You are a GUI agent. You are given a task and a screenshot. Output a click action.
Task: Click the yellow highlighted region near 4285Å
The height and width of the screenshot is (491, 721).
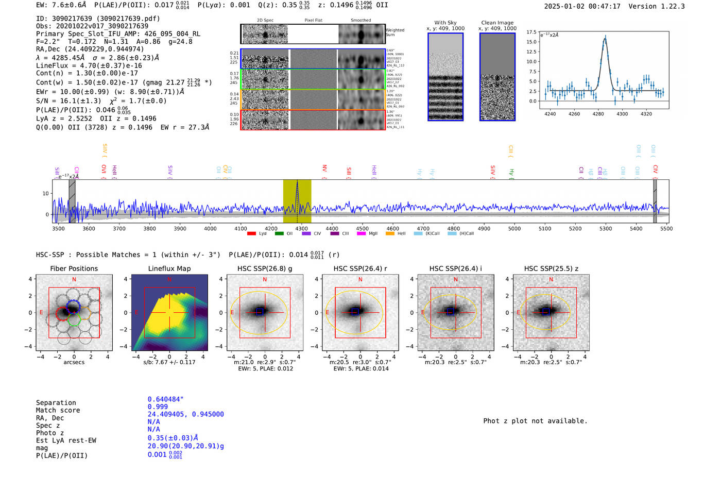[297, 201]
